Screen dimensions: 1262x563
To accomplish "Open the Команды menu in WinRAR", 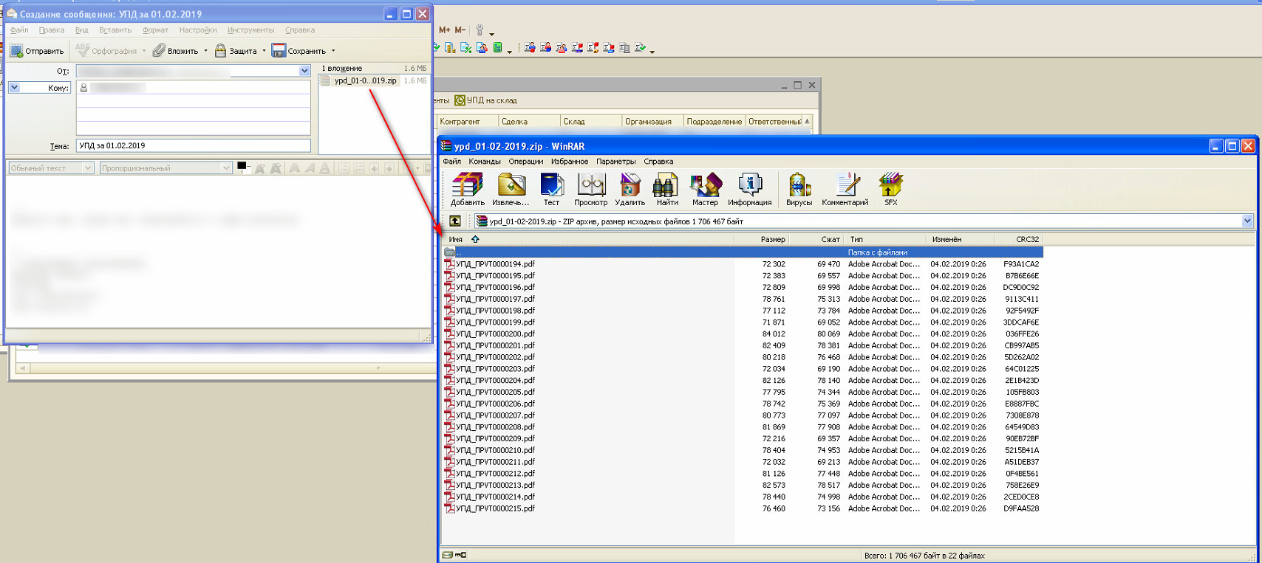I will [x=484, y=162].
